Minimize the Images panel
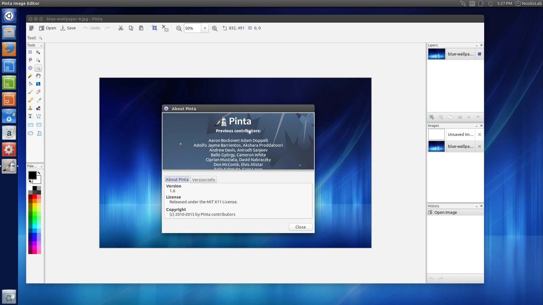 click(477, 126)
